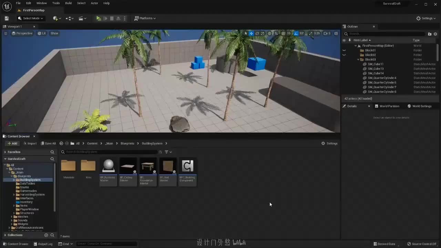Open the Content Drawer
Screen dimensions: 441x248
[x=16, y=244]
